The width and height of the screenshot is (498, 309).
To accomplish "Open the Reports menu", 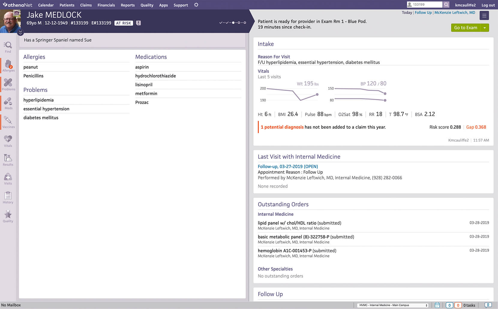I will pos(128,5).
